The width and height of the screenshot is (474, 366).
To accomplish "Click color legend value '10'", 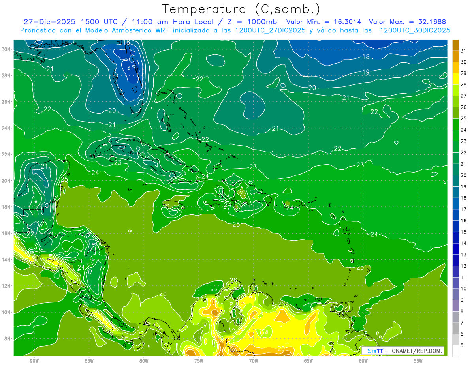I will (463, 289).
